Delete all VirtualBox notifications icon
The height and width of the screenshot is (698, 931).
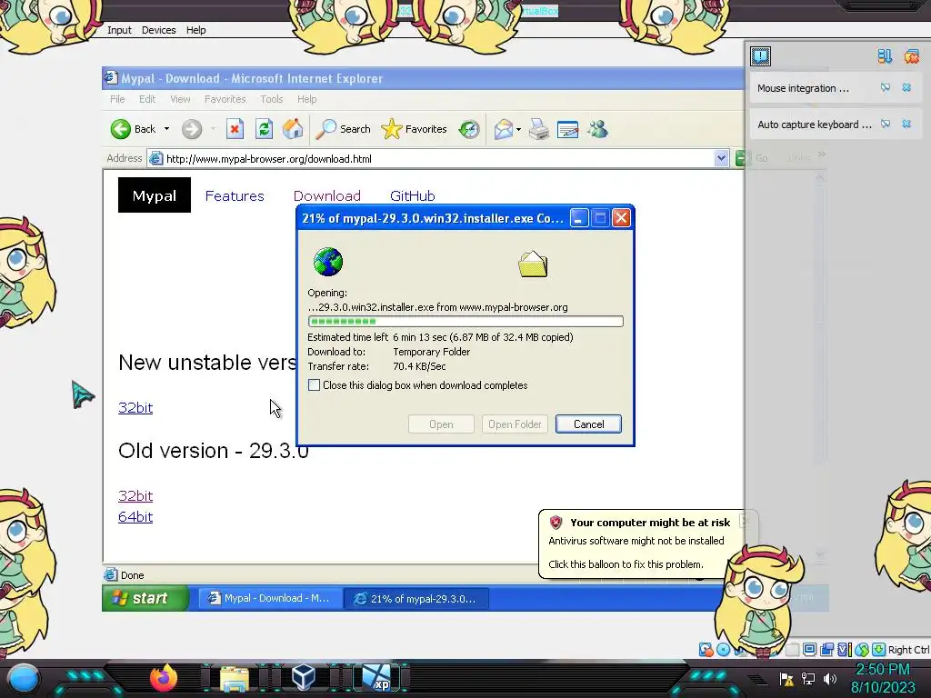tap(911, 56)
